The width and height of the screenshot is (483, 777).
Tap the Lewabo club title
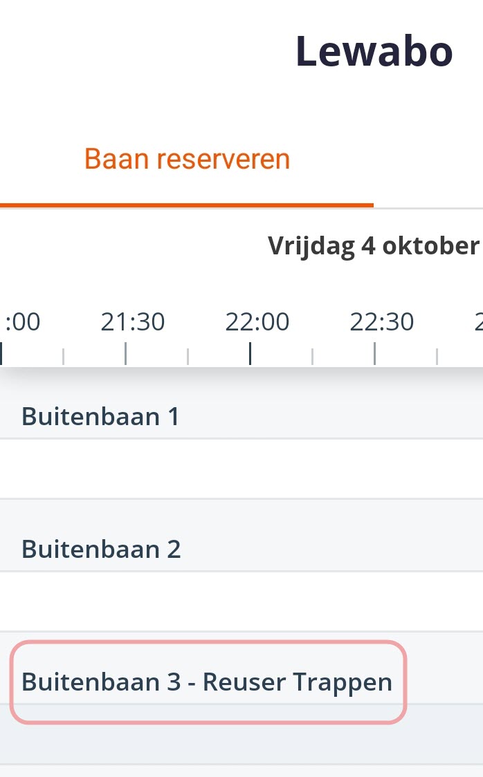coord(374,52)
